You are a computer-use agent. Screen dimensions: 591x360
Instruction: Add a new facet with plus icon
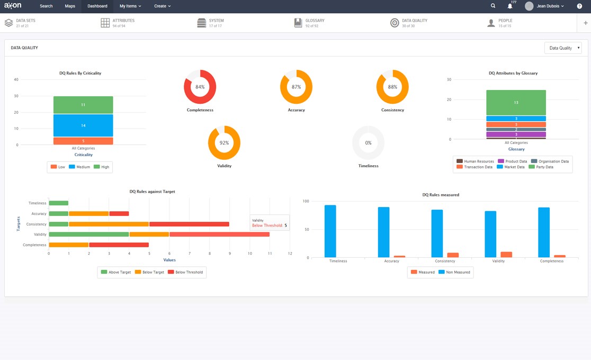pyautogui.click(x=585, y=23)
